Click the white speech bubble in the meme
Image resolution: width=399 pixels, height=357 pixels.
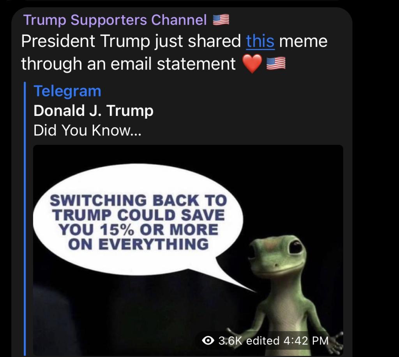[138, 220]
